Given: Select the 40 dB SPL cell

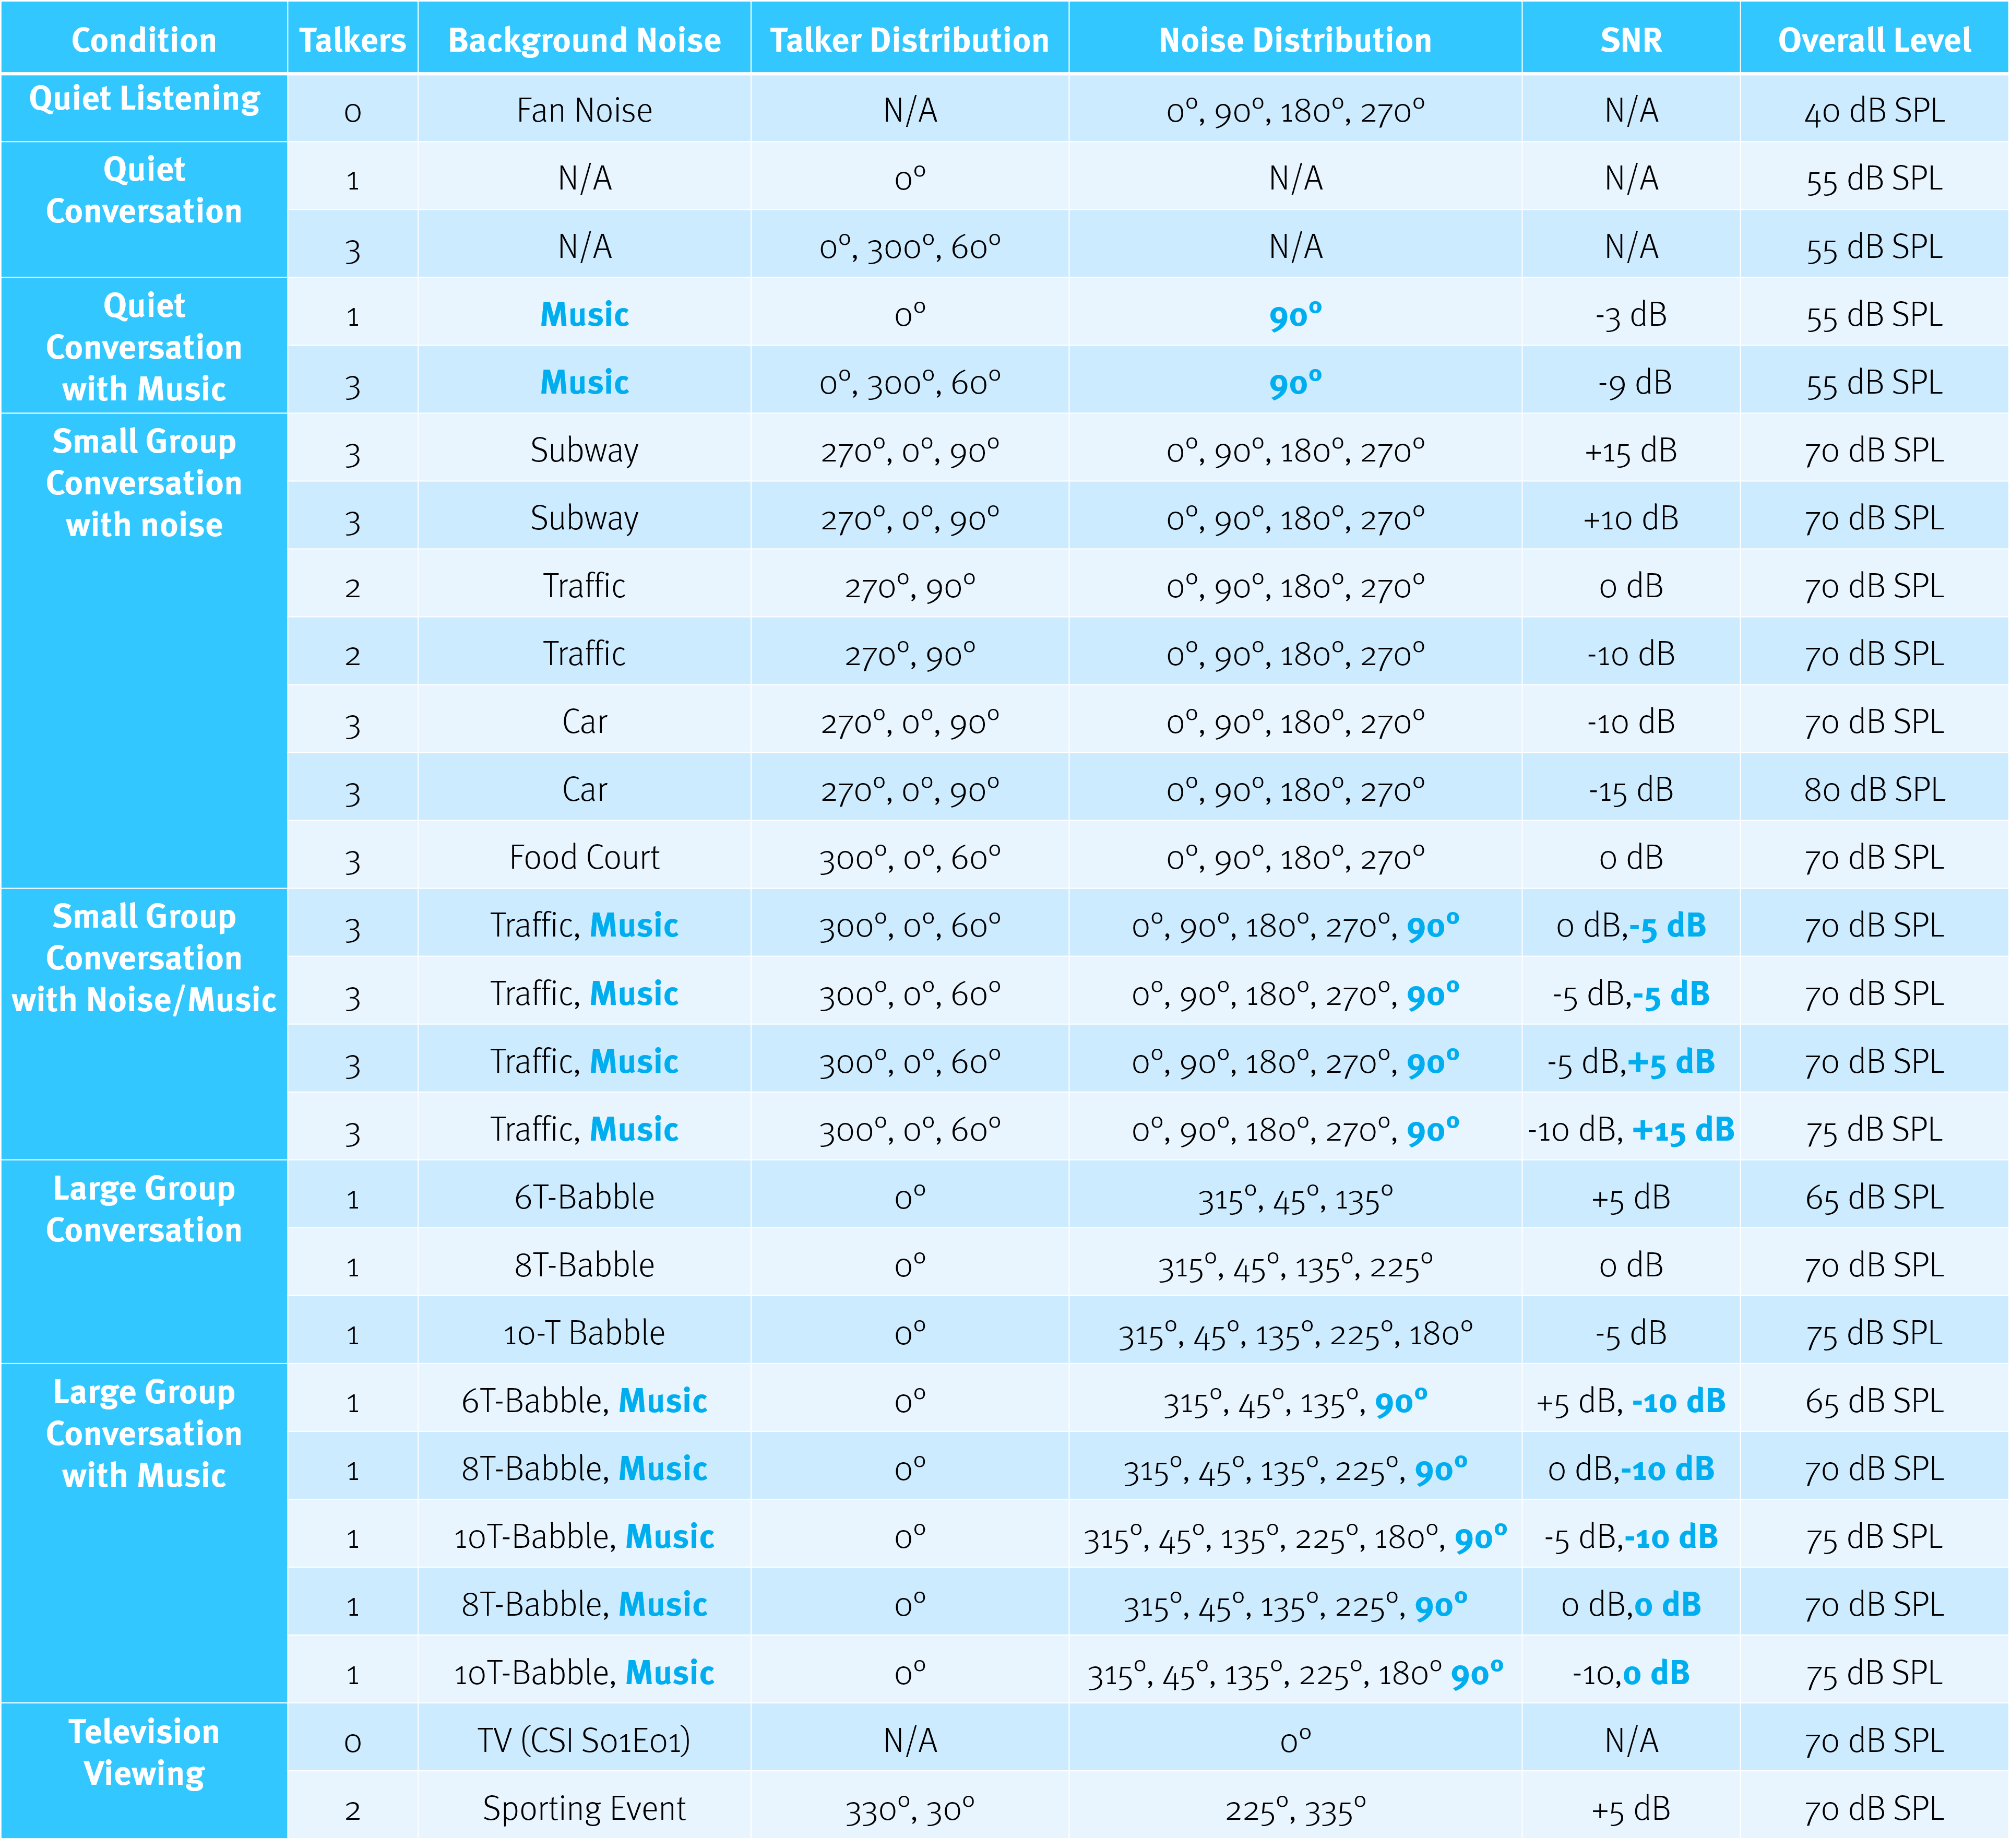Looking at the screenshot, I should point(1874,110).
